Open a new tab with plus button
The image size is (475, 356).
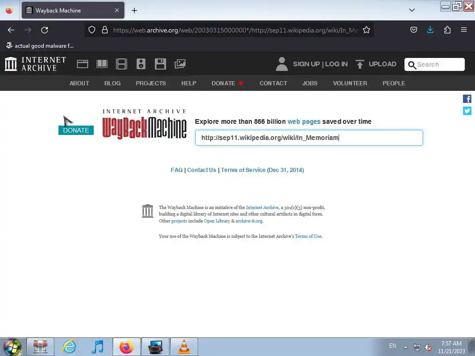pyautogui.click(x=134, y=10)
